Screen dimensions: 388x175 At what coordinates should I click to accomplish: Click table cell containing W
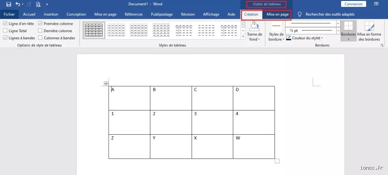pyautogui.click(x=254, y=146)
